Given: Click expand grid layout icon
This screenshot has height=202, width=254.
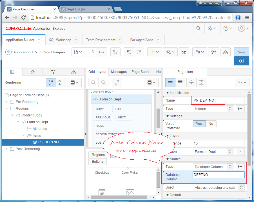Looking at the screenshot, I should pos(117,82).
